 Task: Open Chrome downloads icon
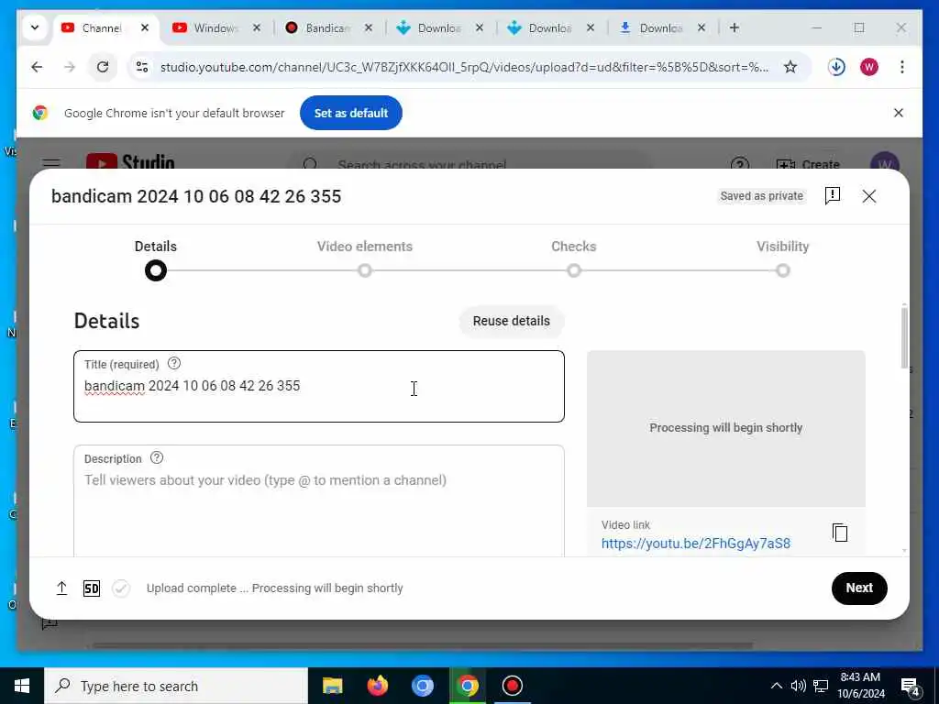(x=836, y=67)
